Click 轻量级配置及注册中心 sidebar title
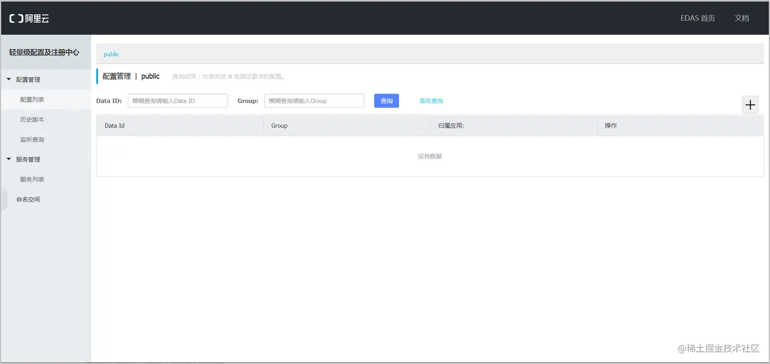 (44, 52)
